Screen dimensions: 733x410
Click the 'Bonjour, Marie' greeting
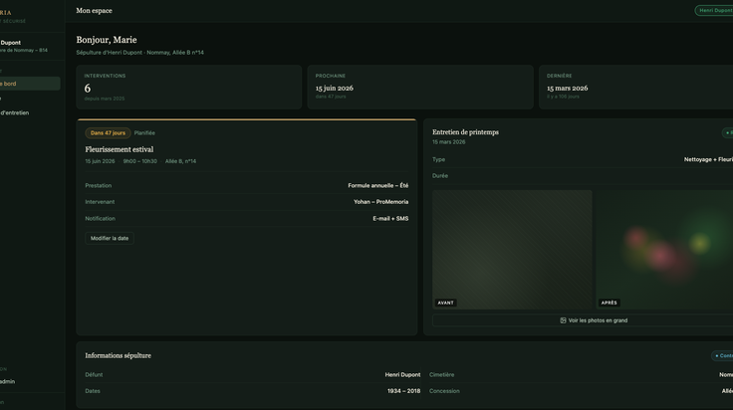[107, 40]
